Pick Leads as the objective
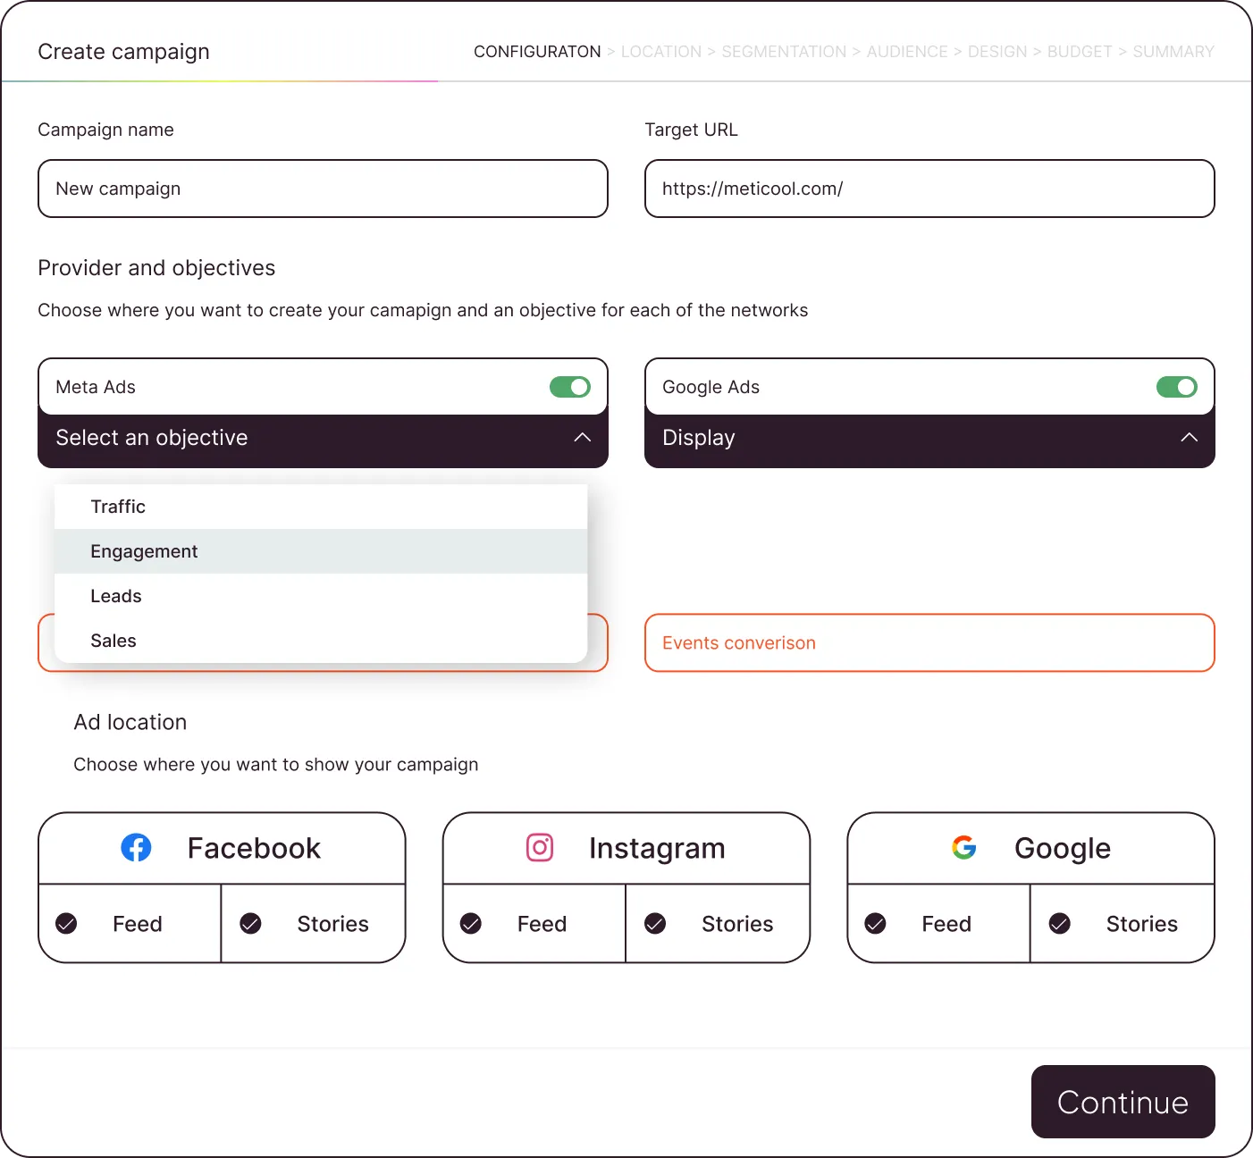Viewport: 1253px width, 1158px height. coord(116,596)
